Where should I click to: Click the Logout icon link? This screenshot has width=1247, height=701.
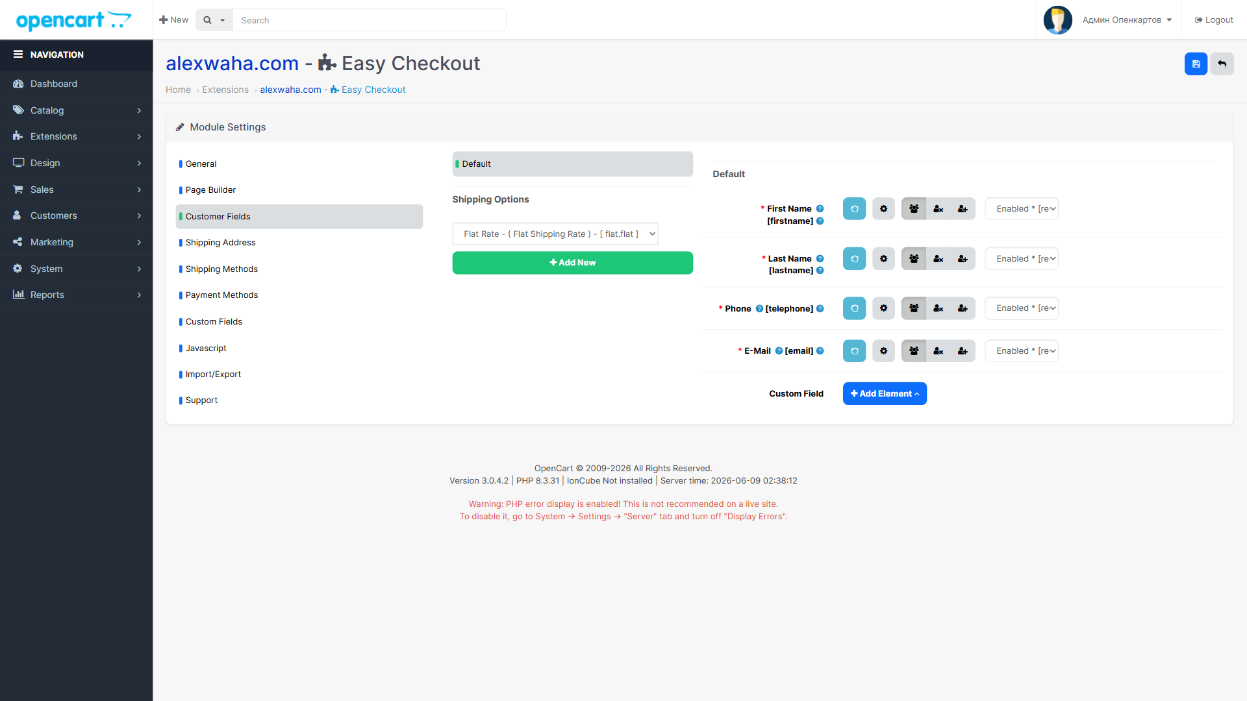point(1214,20)
